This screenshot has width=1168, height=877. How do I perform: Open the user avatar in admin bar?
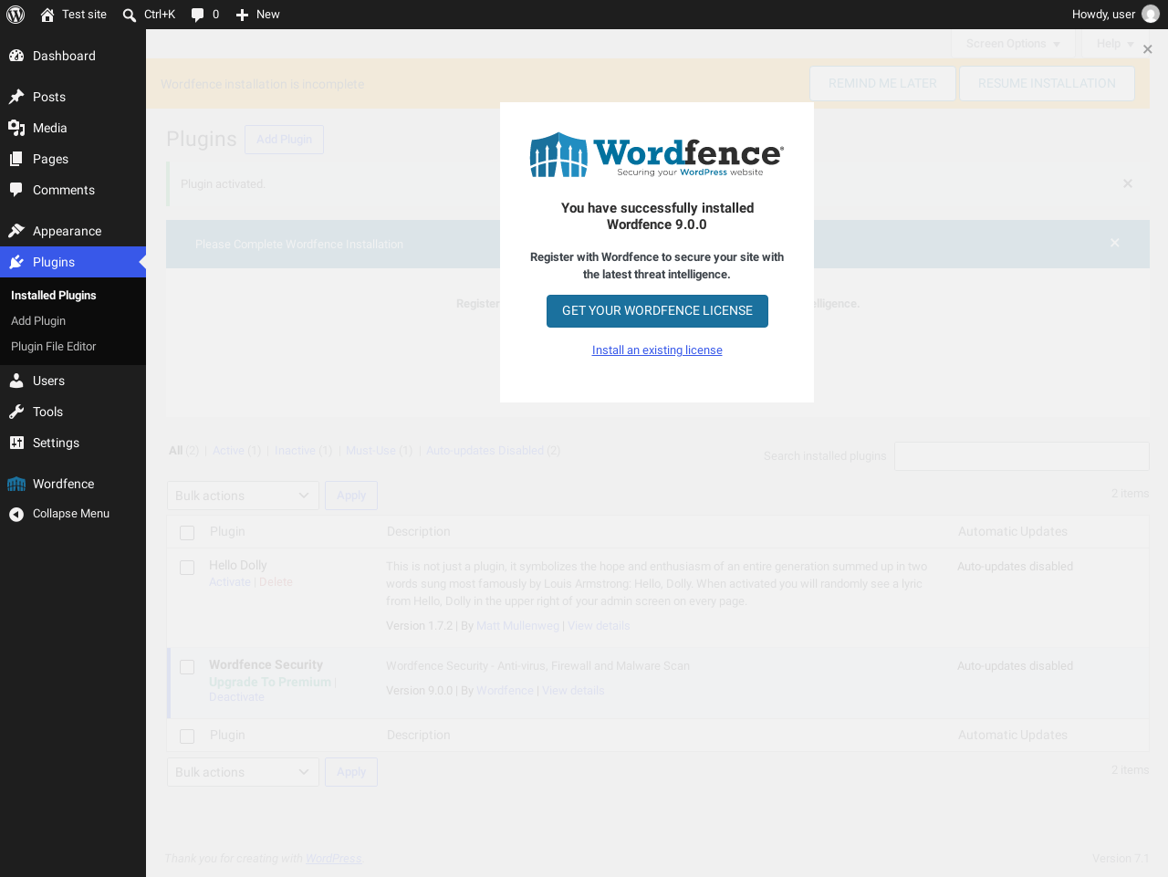[1151, 15]
